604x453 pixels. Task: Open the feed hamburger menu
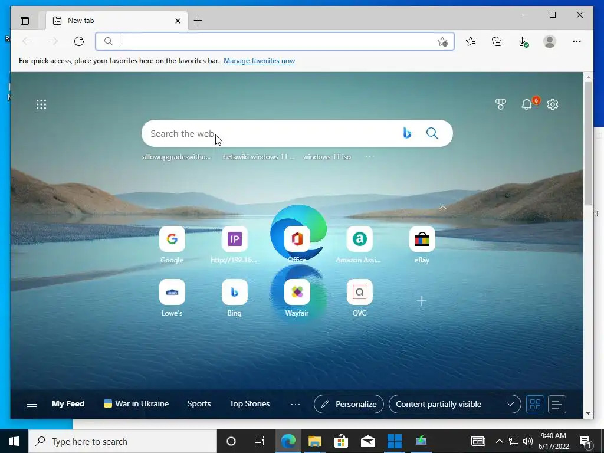(32, 404)
